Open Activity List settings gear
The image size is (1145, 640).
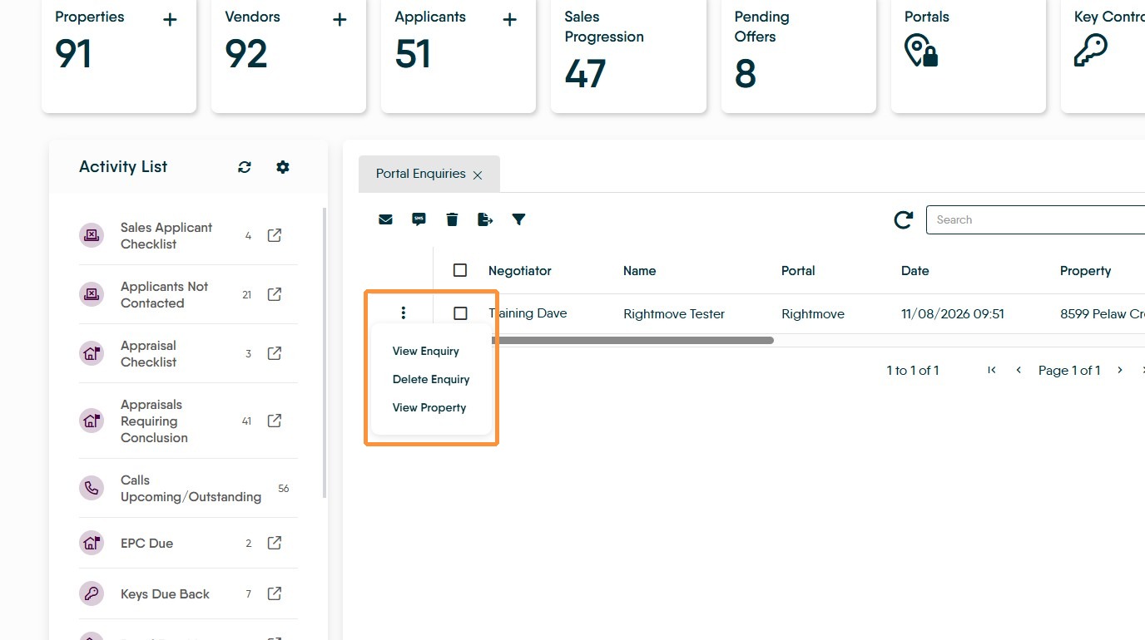[x=283, y=167]
